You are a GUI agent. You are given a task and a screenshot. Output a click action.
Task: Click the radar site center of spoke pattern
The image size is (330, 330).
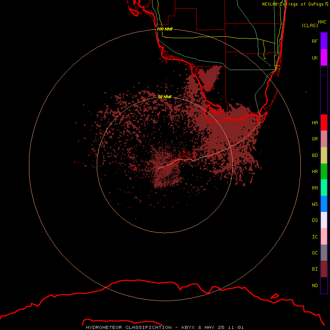[165, 165]
